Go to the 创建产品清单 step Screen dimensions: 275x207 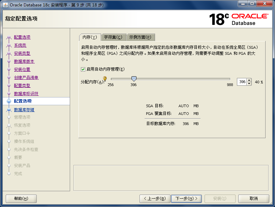click(26, 77)
